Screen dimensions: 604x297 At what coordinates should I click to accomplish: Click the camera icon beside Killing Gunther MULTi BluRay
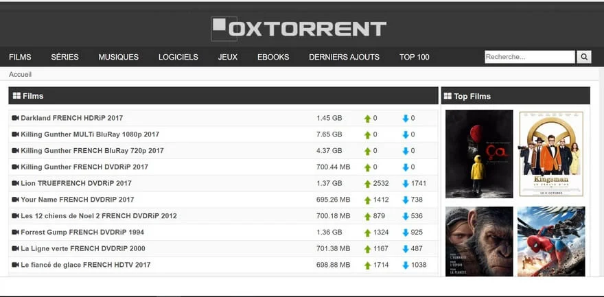(15, 134)
